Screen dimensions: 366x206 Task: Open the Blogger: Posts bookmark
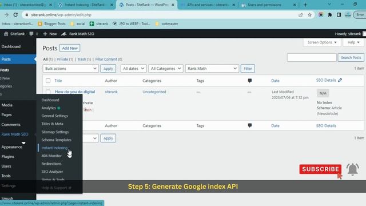point(51,24)
